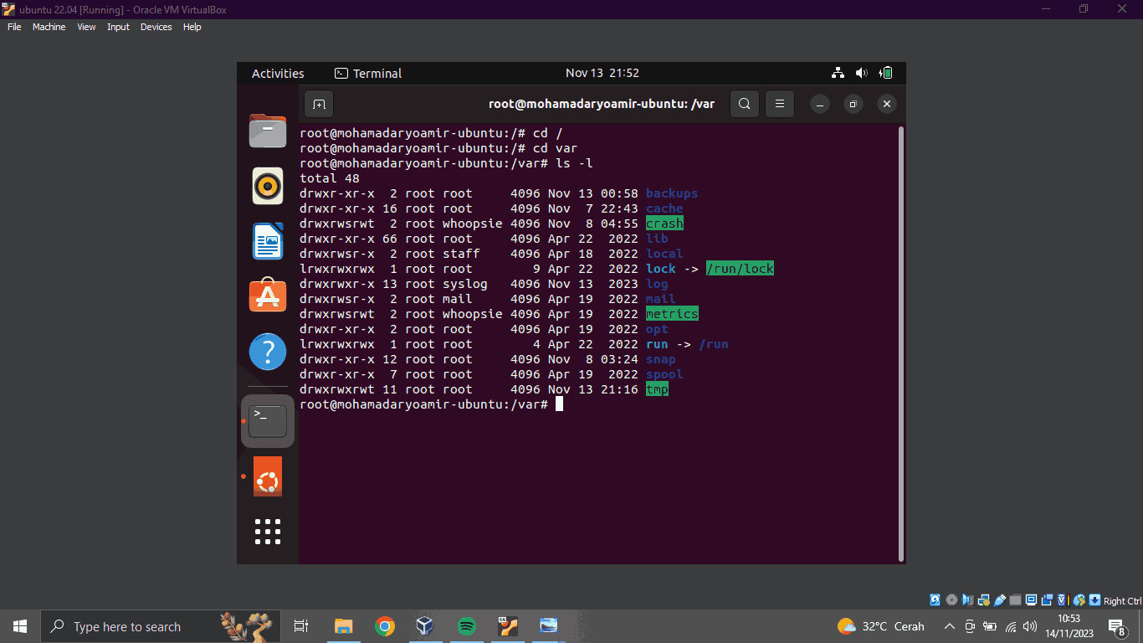Open VirtualBox Devices menu
The height and width of the screenshot is (643, 1143).
[156, 27]
